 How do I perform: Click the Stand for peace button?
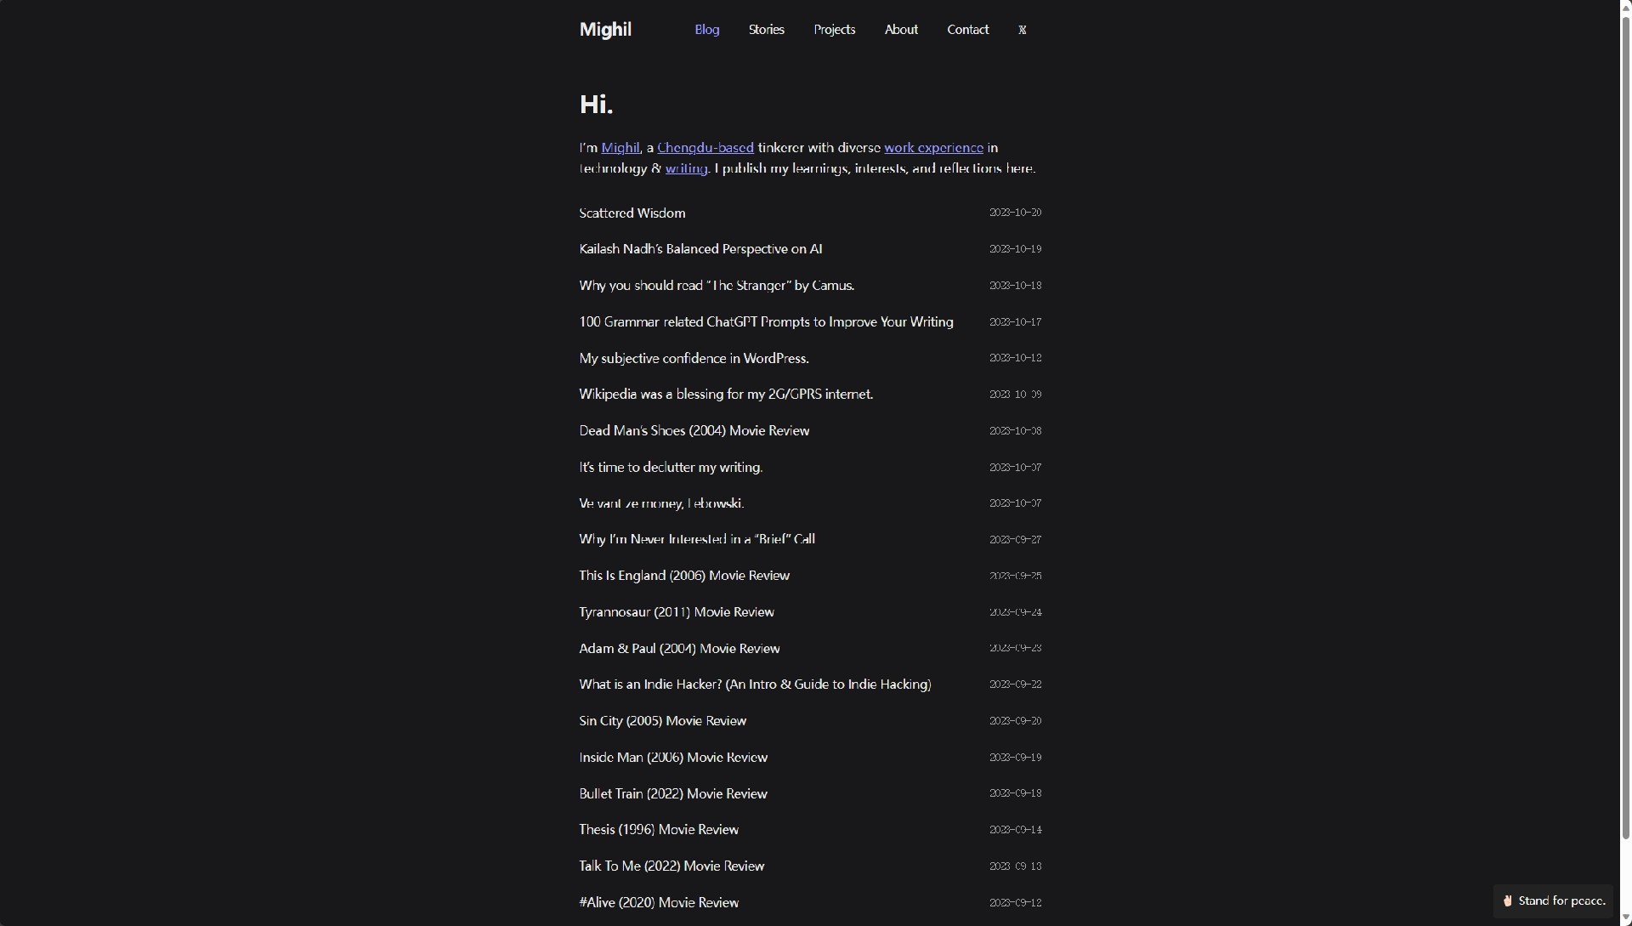tap(1553, 900)
